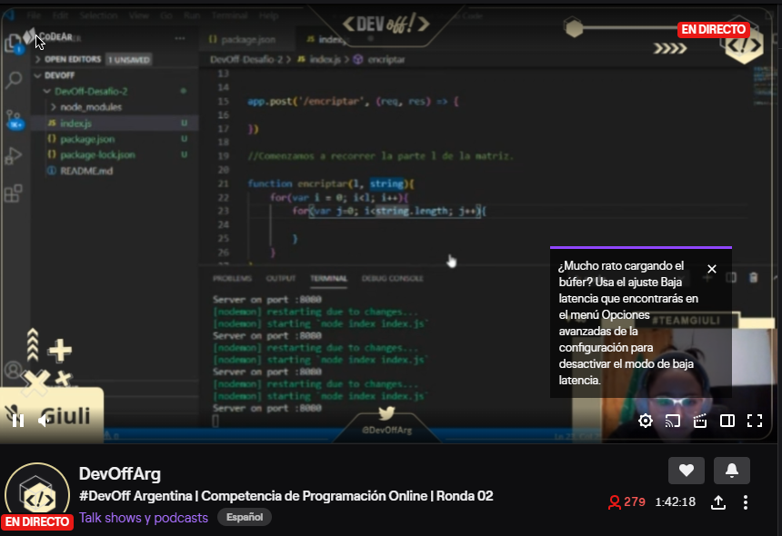
Task: Open the three-dot more options menu
Action: 746,502
